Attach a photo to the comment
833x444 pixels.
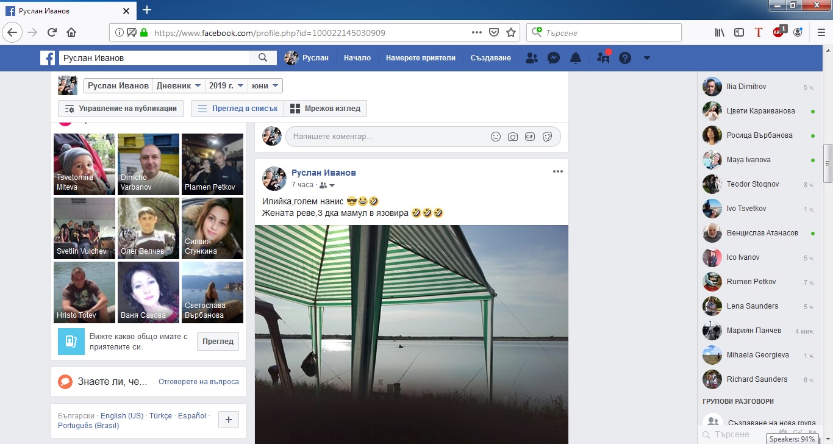[513, 137]
